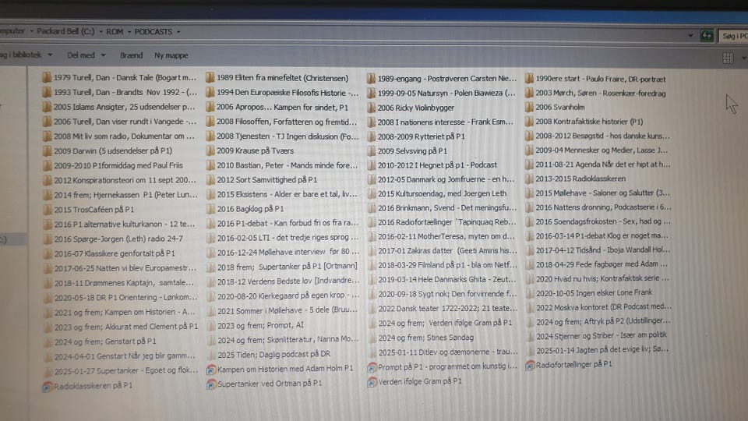Change view with the view options icon
Viewport: 748px width, 421px height.
728,58
